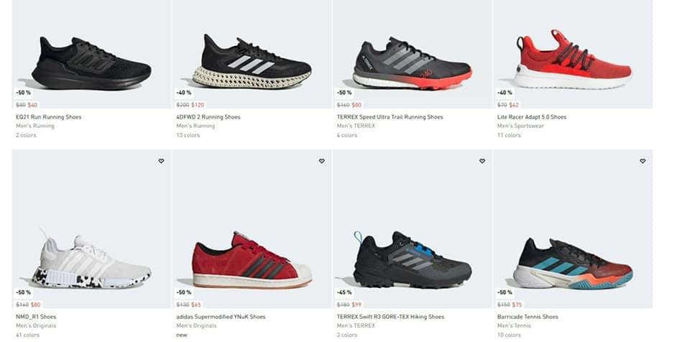Open the EQ21 Run Running Shoes title link
690x342 pixels.
click(x=48, y=117)
